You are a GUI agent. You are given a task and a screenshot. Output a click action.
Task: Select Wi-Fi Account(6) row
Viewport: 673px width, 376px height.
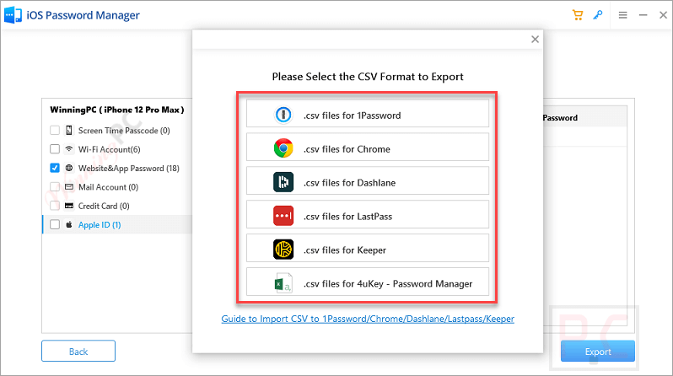click(x=117, y=149)
